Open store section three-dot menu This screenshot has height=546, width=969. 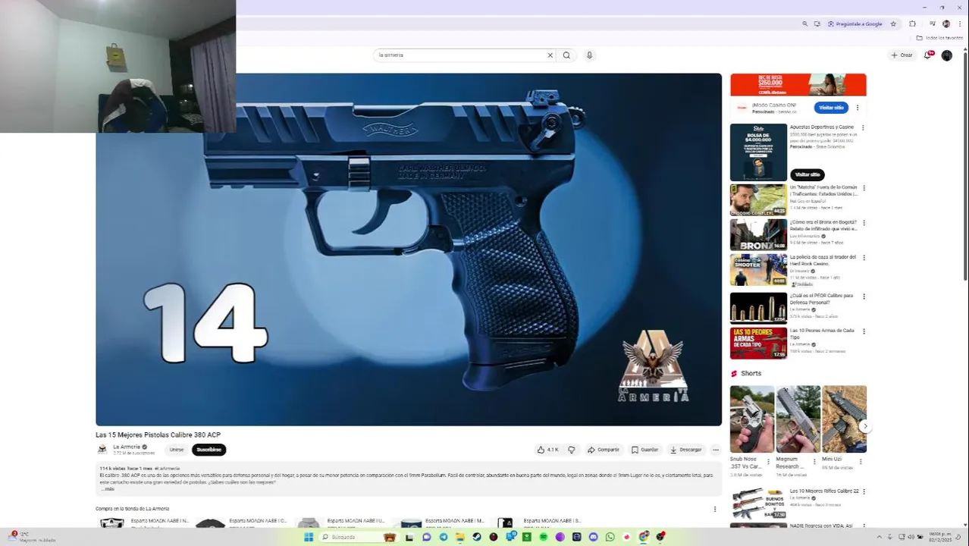coord(714,509)
